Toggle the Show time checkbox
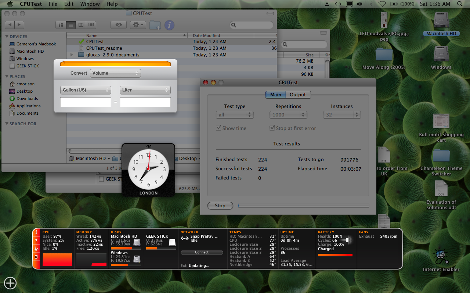The image size is (470, 293). pyautogui.click(x=219, y=128)
